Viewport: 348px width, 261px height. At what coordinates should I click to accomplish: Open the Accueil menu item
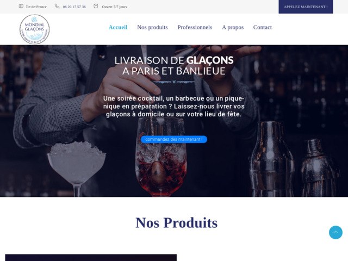point(118,27)
